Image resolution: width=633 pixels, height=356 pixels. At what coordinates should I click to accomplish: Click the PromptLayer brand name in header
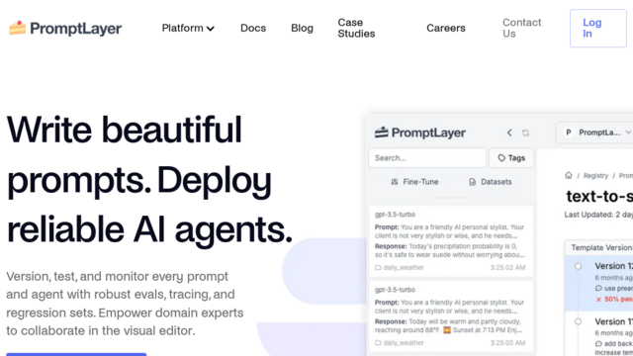tap(75, 29)
